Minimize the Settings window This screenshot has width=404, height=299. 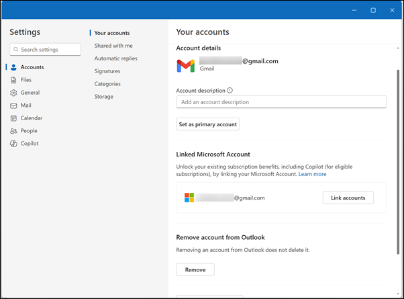click(354, 10)
